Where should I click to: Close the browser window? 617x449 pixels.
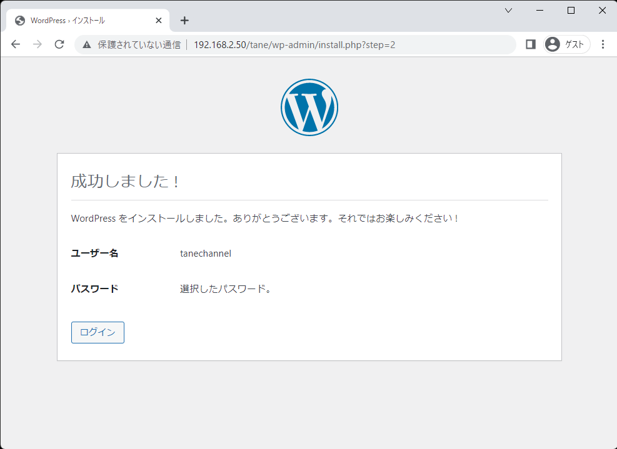[602, 11]
